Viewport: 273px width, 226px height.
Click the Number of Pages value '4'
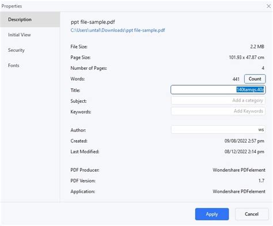click(263, 68)
